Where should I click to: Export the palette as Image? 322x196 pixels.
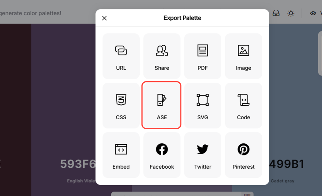[243, 56]
